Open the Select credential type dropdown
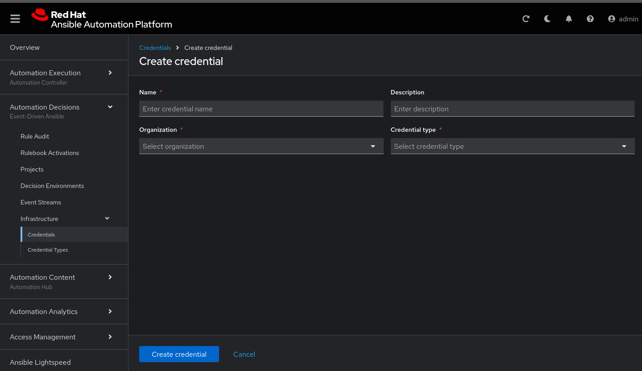Image resolution: width=642 pixels, height=371 pixels. [x=512, y=146]
